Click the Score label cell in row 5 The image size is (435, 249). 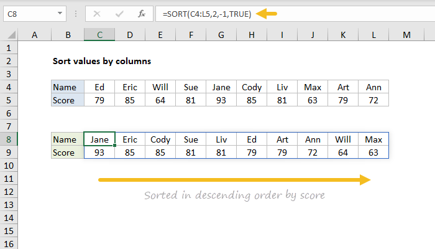point(68,100)
